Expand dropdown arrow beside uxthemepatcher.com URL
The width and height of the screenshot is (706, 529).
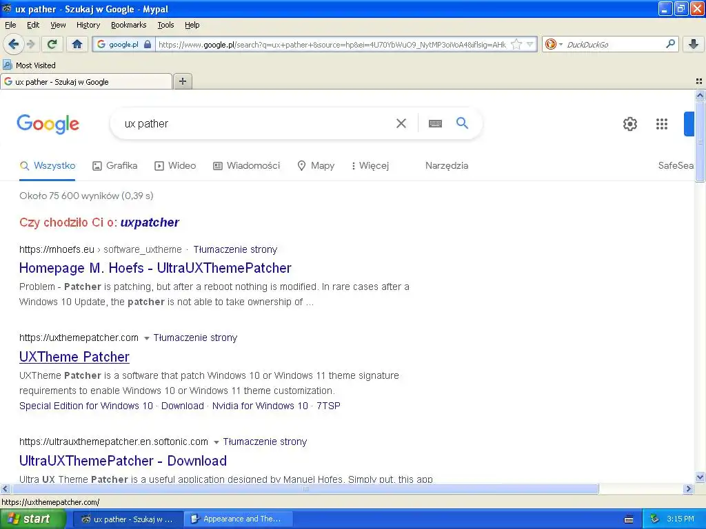coord(146,338)
